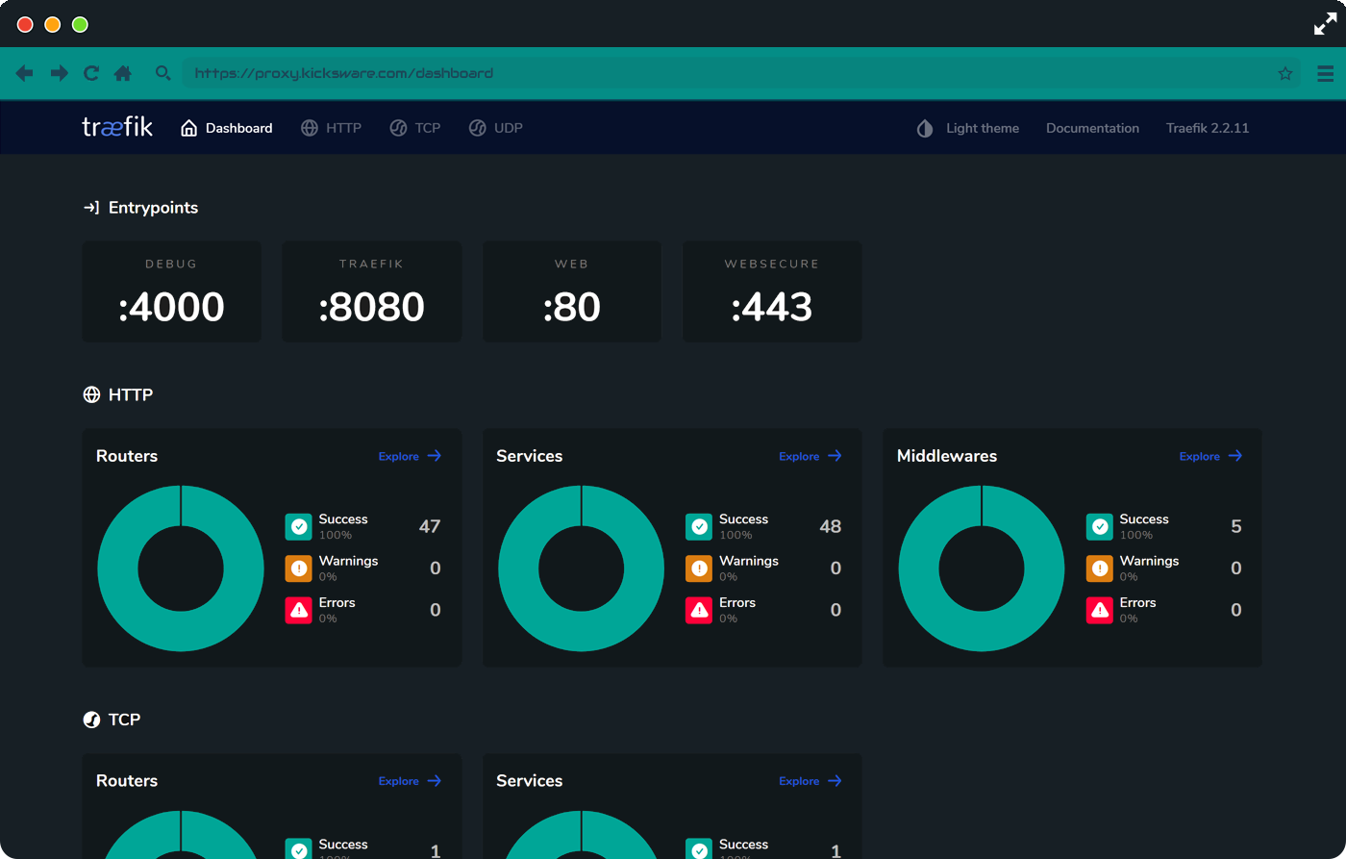Screen dimensions: 1346x859
Task: Click the Entrypoints section heading
Action: tap(153, 208)
